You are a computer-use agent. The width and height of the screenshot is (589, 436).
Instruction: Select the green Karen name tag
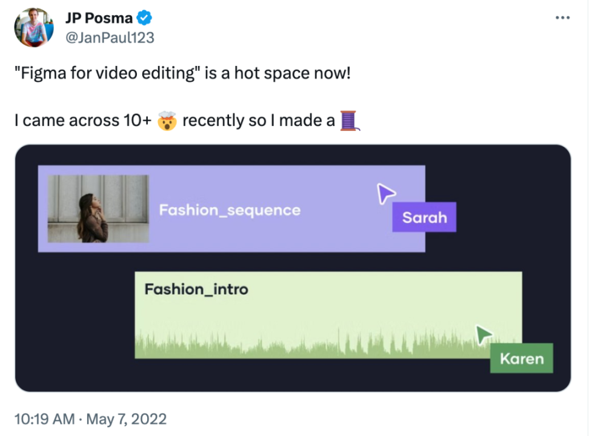pyautogui.click(x=521, y=358)
